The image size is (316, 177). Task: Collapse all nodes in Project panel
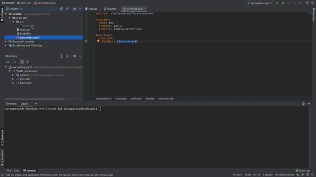(68, 9)
